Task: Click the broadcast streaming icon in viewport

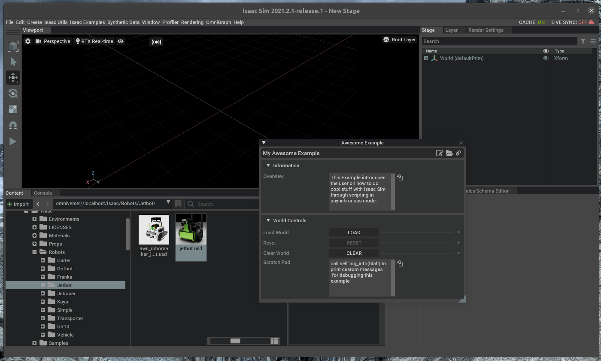Action: click(156, 42)
